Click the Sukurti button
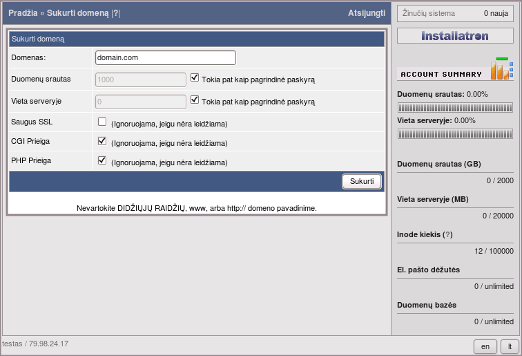 point(362,181)
